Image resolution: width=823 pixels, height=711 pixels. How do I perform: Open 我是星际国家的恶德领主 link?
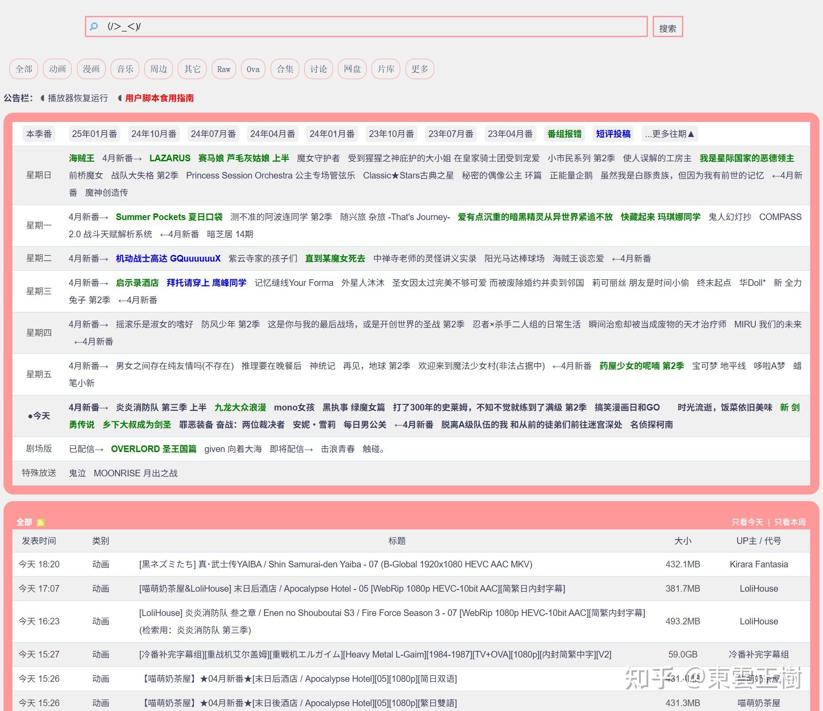coord(747,158)
